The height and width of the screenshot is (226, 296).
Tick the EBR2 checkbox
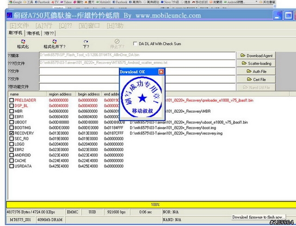(12, 150)
